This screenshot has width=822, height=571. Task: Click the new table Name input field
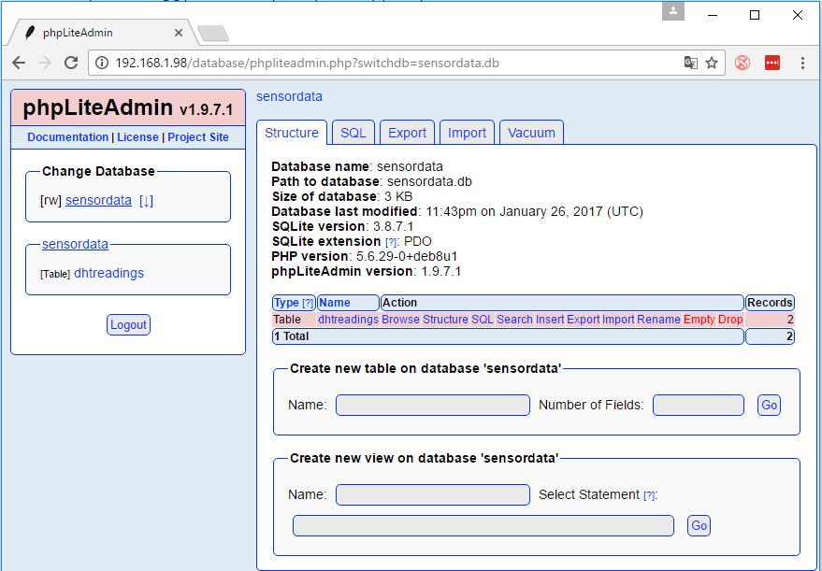pos(432,405)
